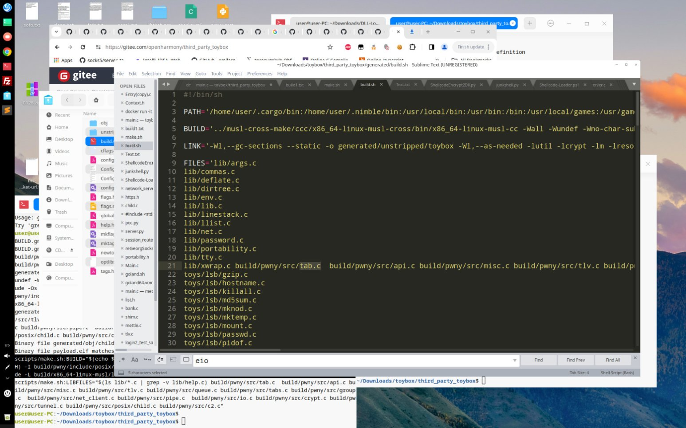Click the Find All button
The image size is (686, 428).
(x=613, y=360)
